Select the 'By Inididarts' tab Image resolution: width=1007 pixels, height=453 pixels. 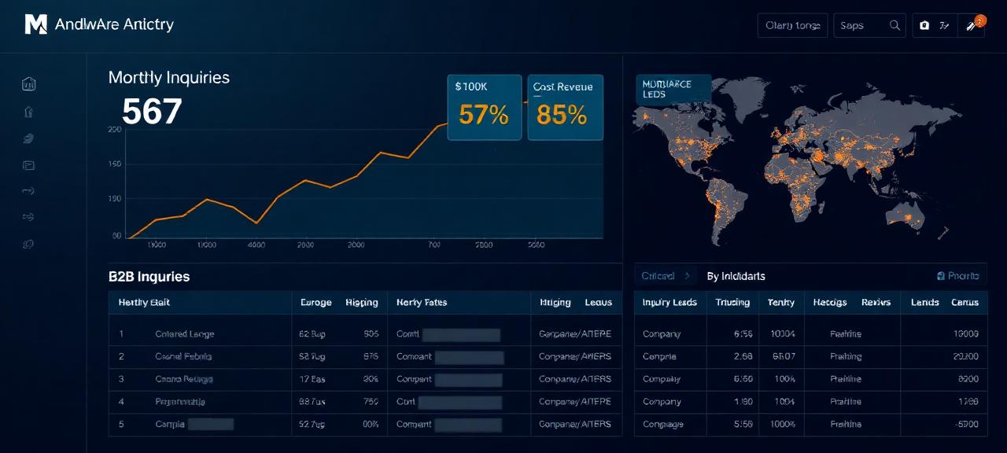pyautogui.click(x=736, y=276)
